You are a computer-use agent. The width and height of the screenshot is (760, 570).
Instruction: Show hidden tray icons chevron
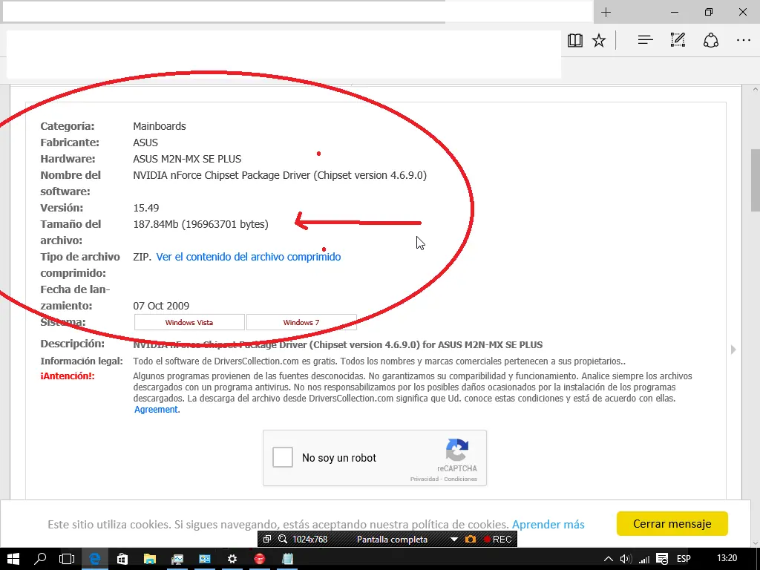609,559
